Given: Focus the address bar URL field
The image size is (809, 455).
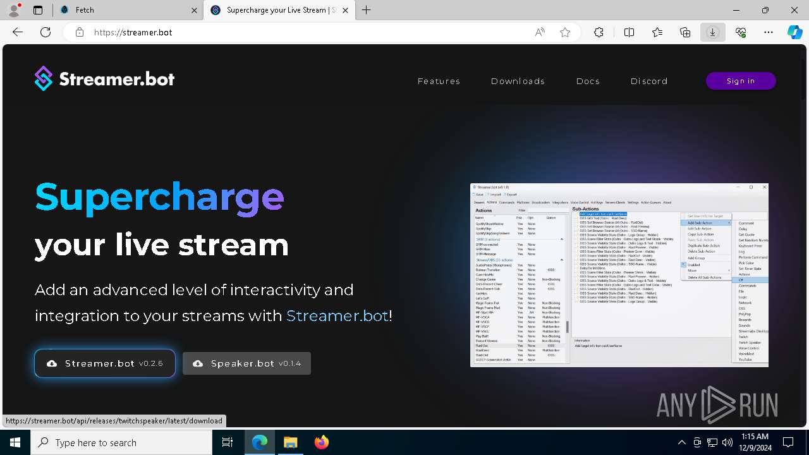Looking at the screenshot, I should 303,32.
